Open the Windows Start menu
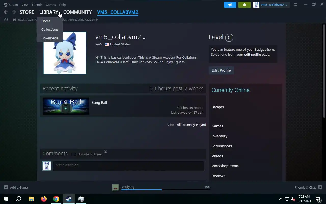The width and height of the screenshot is (326, 204). [x=6, y=199]
